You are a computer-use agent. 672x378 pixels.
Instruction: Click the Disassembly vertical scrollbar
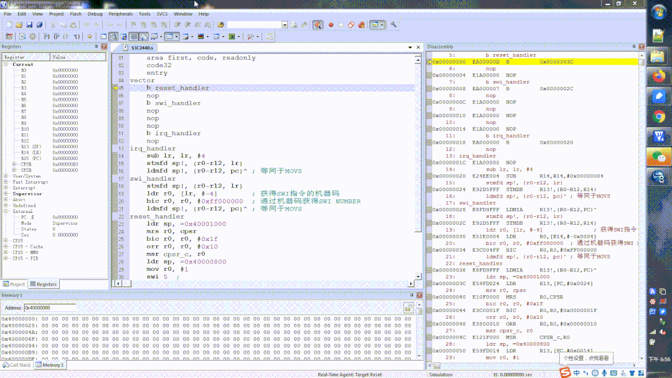click(641, 206)
